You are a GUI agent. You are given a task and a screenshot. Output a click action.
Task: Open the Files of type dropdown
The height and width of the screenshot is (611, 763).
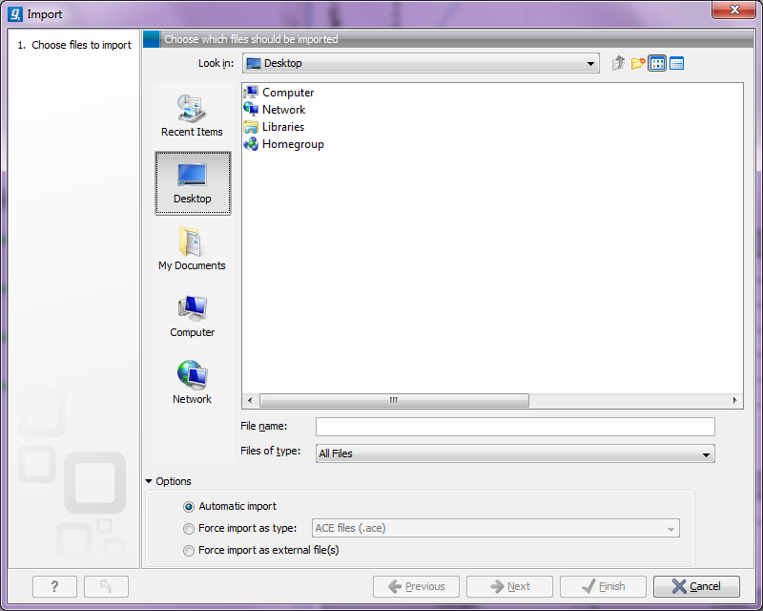[x=515, y=454]
